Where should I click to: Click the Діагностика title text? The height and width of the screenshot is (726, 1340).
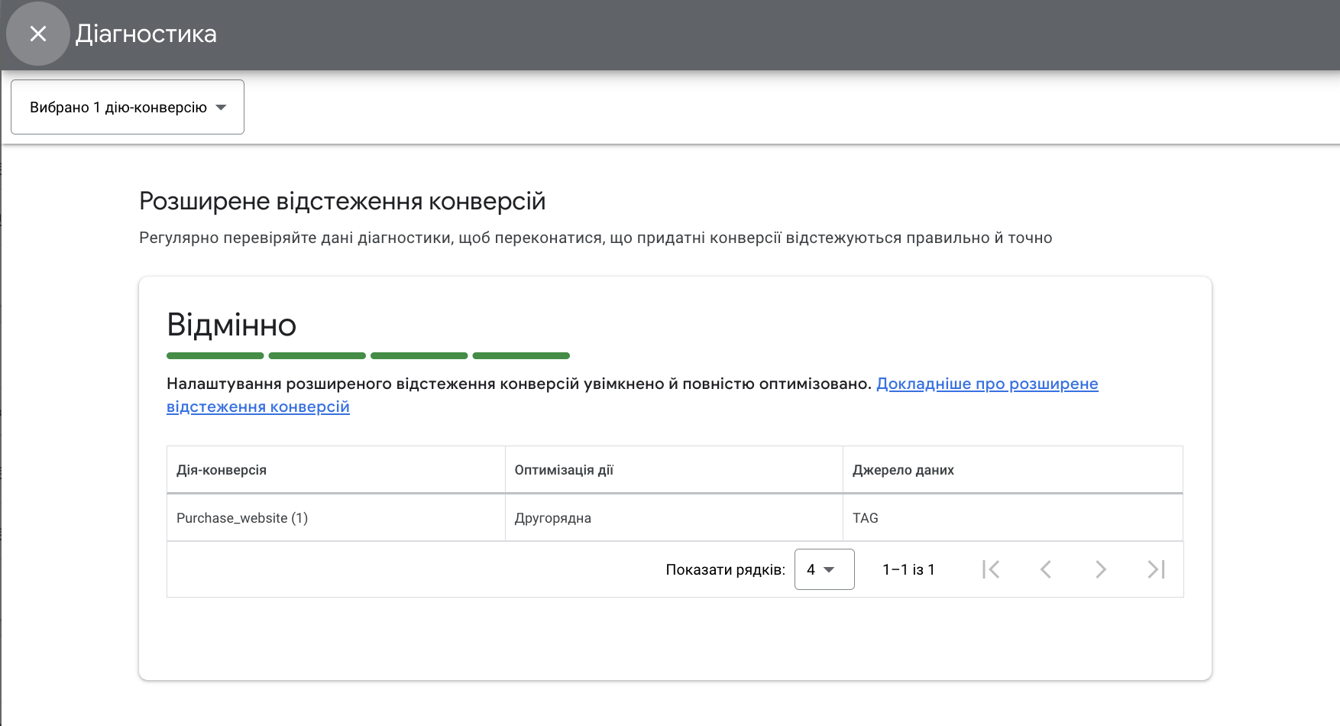146,34
